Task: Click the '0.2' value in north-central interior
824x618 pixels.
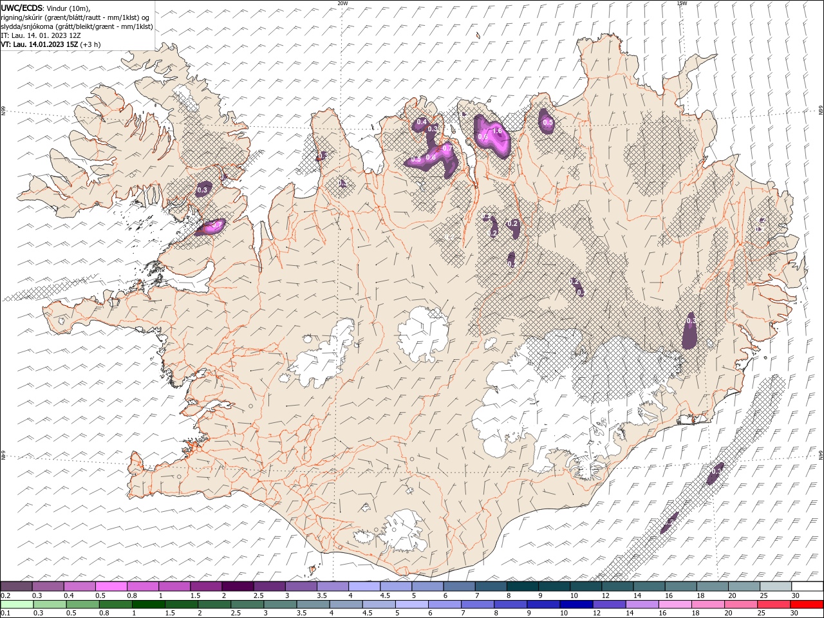Action: tap(513, 223)
